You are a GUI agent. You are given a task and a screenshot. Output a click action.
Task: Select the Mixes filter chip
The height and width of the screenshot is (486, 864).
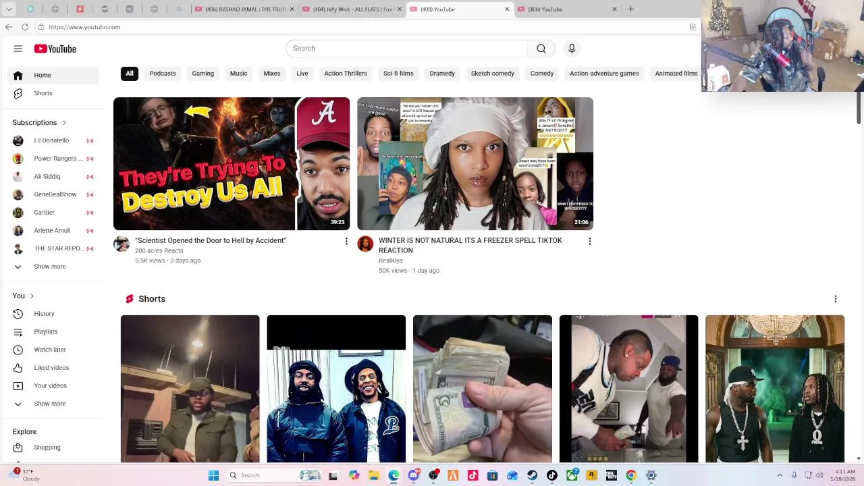[272, 74]
